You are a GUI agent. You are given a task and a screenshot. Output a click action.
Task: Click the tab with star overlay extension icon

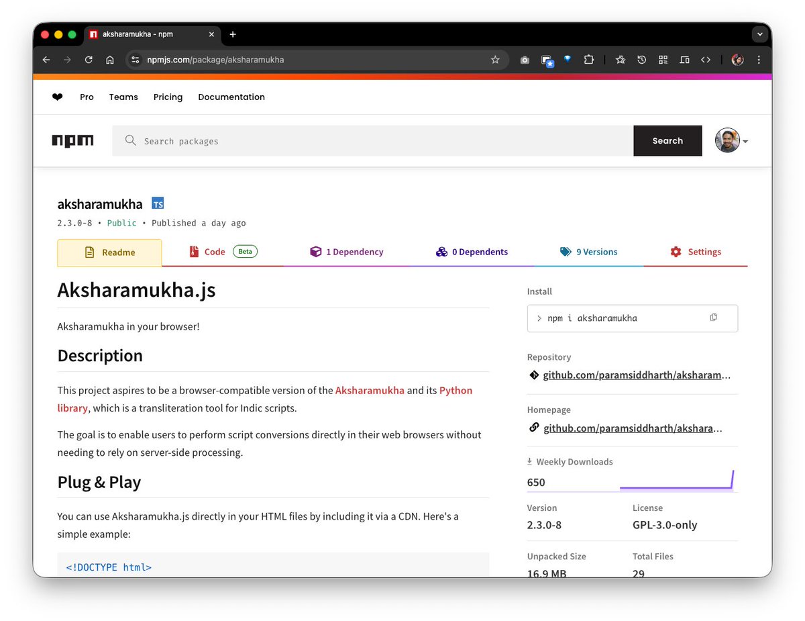coord(547,60)
